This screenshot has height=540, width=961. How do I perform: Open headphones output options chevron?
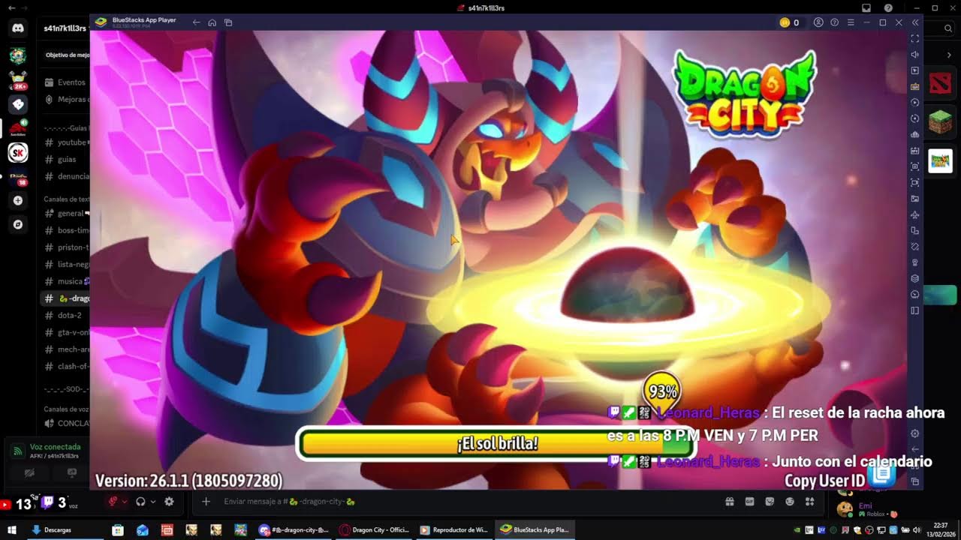(x=152, y=502)
